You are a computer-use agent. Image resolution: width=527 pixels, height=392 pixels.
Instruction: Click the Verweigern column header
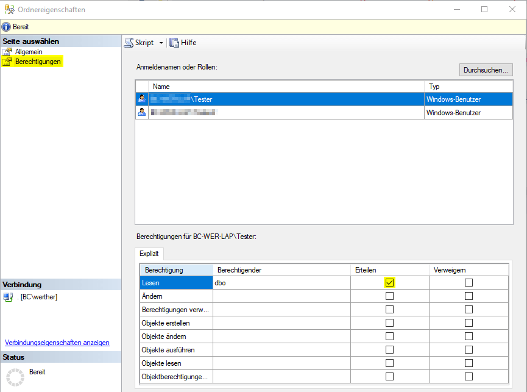click(x=469, y=270)
